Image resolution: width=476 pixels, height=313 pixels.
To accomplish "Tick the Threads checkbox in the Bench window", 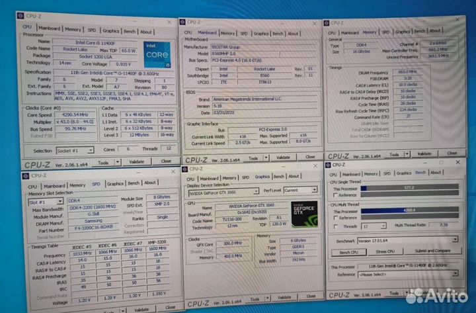I will (336, 226).
